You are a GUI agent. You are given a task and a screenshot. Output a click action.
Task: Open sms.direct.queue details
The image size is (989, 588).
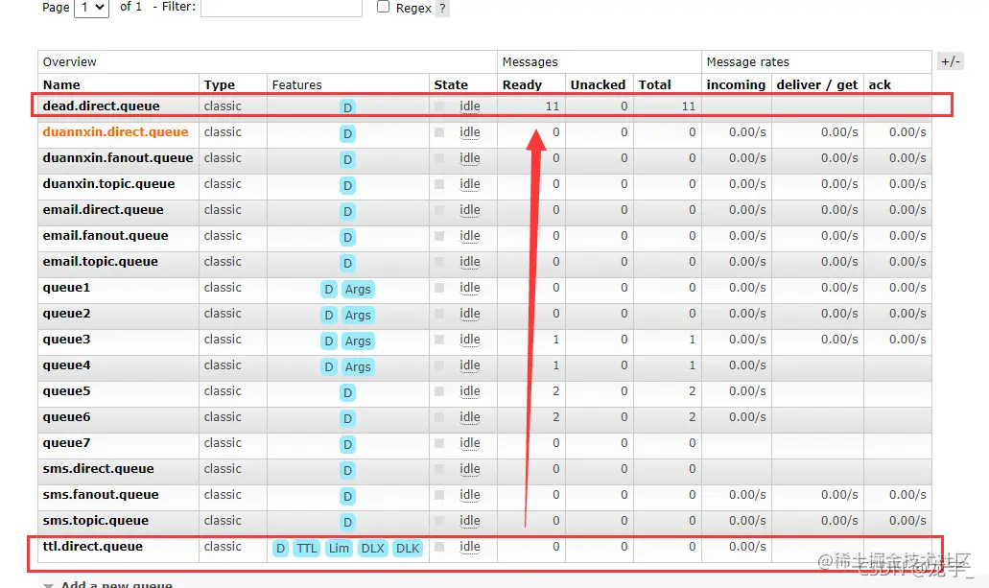tap(99, 468)
